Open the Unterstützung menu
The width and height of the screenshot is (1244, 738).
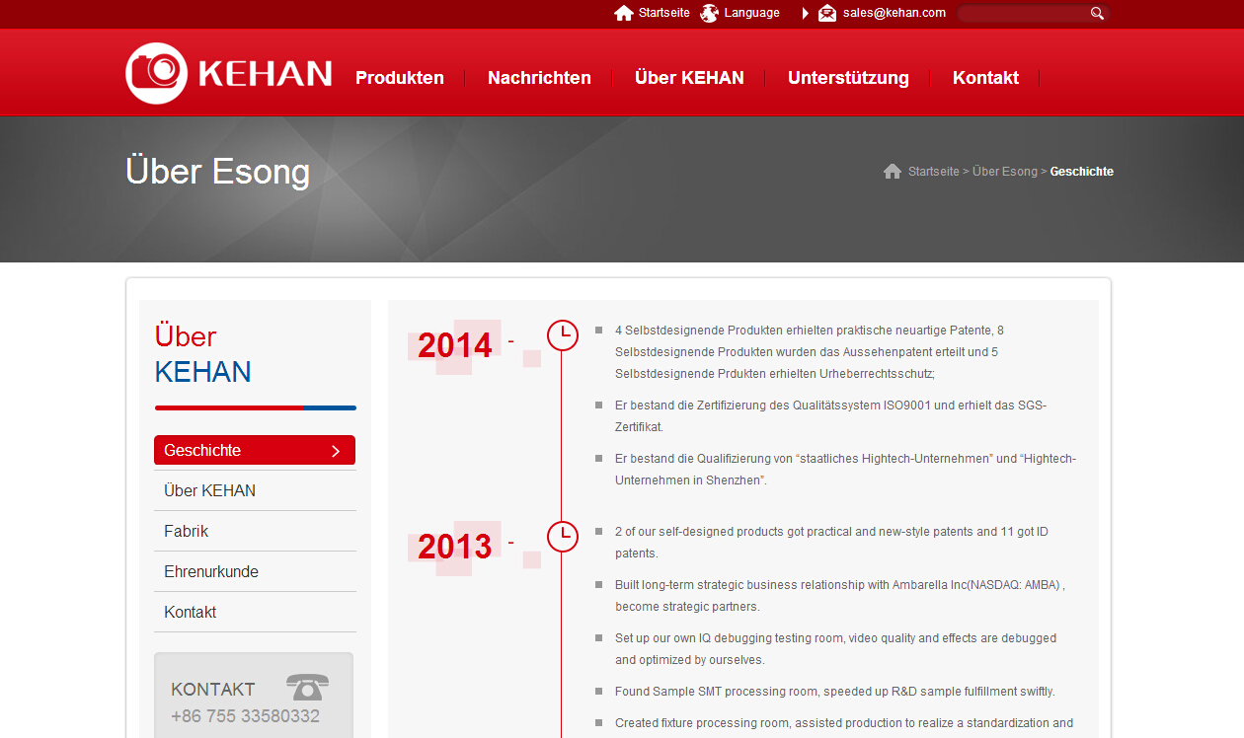848,78
